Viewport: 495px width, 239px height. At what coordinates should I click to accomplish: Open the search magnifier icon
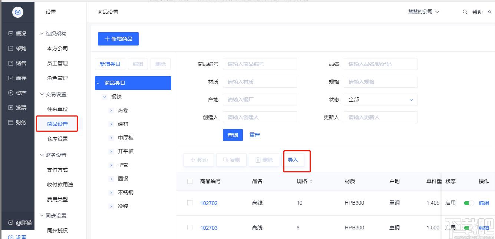pos(465,12)
